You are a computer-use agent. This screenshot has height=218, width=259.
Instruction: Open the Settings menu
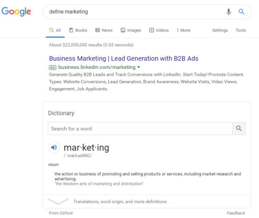click(x=220, y=30)
